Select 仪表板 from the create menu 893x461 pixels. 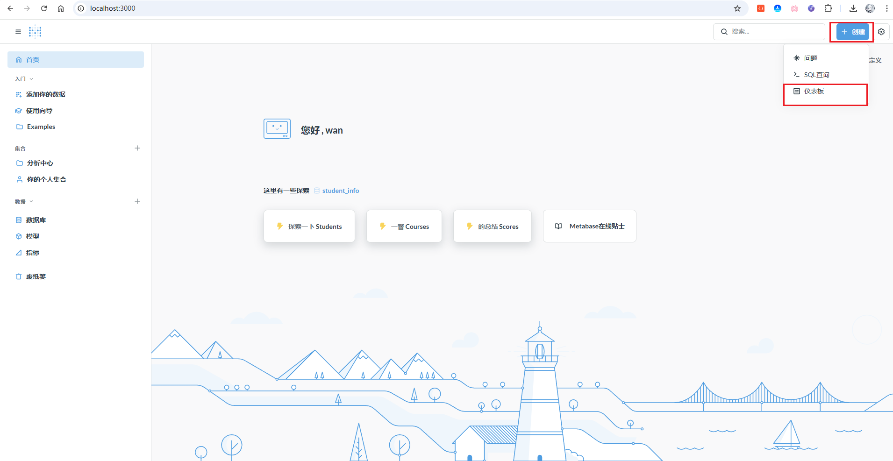click(x=814, y=92)
